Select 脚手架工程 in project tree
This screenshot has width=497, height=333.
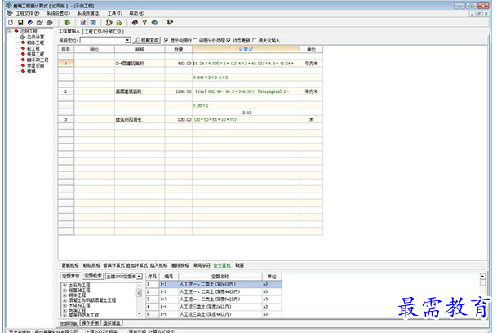pos(38,60)
